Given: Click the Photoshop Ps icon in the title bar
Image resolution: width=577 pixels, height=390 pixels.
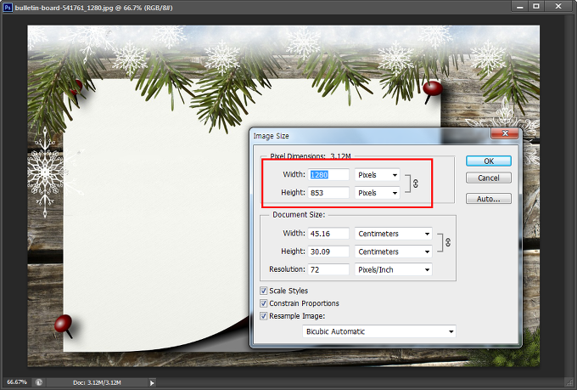Looking at the screenshot, I should (8, 8).
